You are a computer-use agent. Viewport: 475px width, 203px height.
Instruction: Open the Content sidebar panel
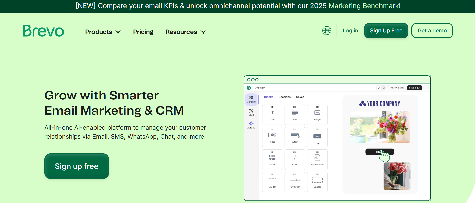251,99
